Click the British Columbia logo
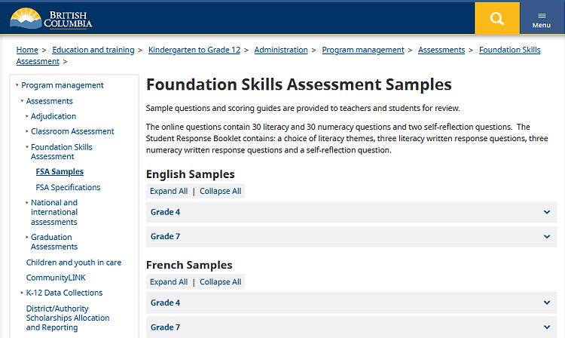The image size is (565, 338). tap(50, 18)
